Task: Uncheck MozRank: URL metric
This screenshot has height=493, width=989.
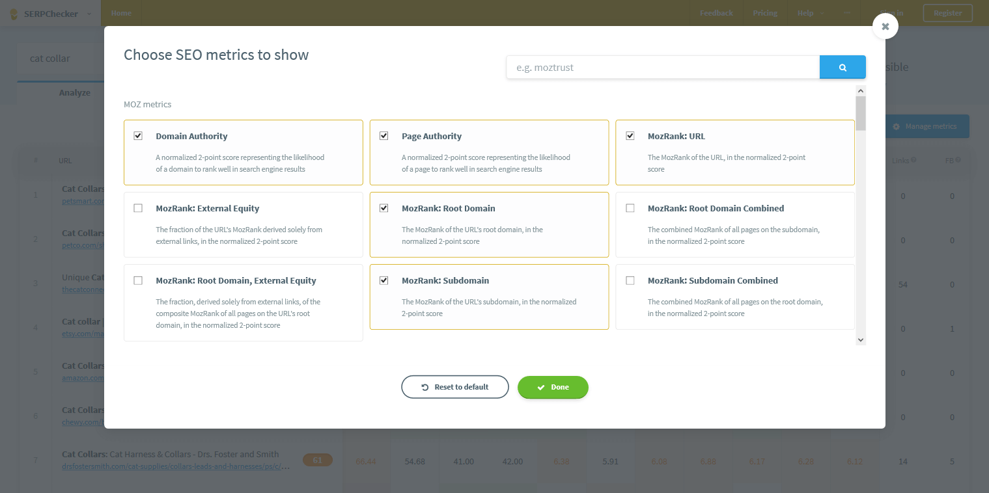Action: click(x=630, y=136)
